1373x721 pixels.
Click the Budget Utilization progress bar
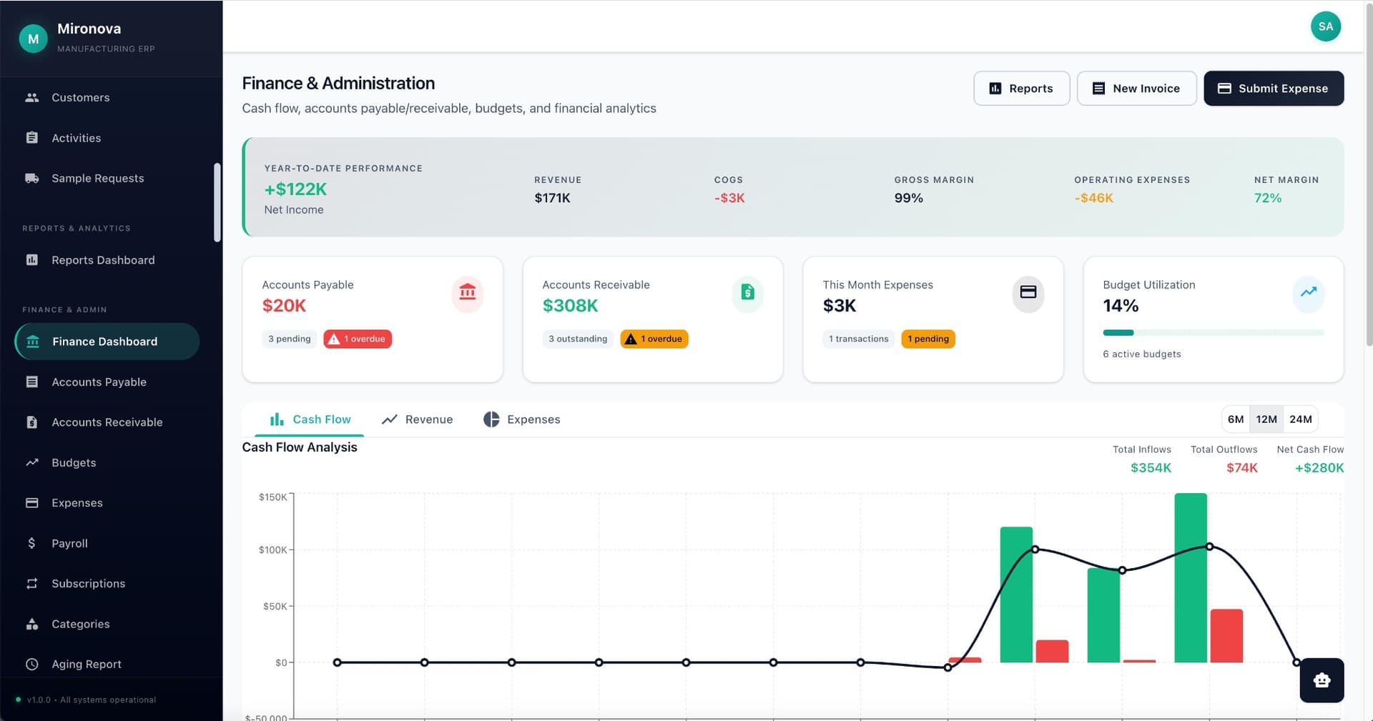pyautogui.click(x=1212, y=332)
